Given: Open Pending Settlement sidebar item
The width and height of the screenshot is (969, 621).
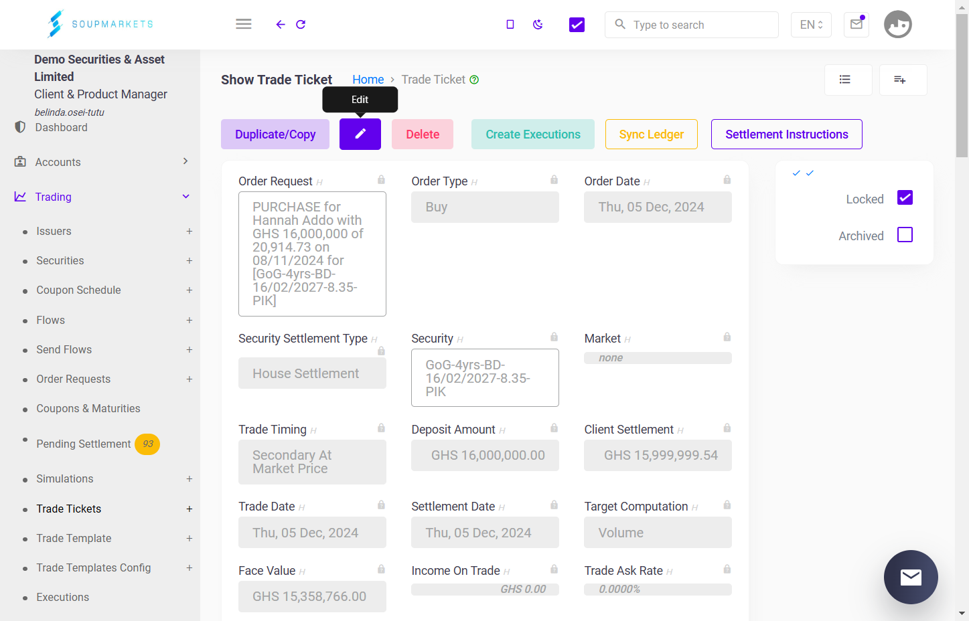Looking at the screenshot, I should [x=84, y=444].
